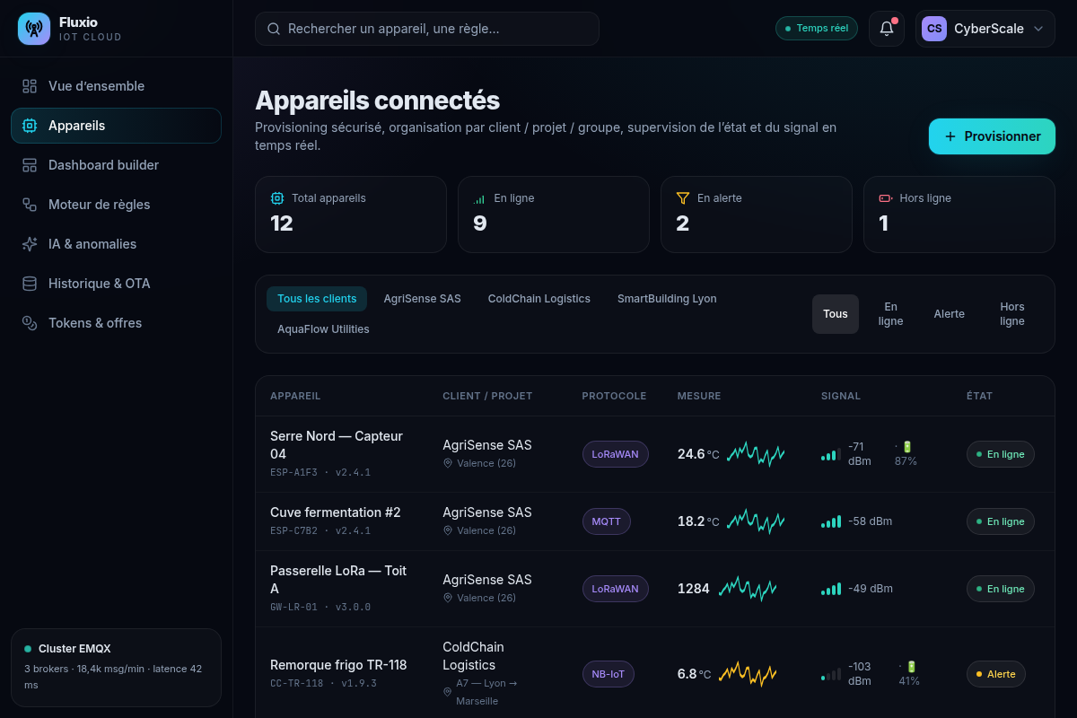Click the Moteur de règles icon

[x=30, y=205]
